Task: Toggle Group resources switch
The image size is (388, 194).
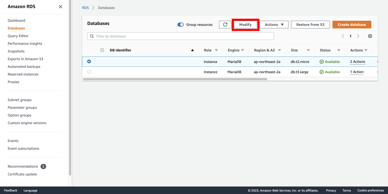Action: pyautogui.click(x=181, y=25)
